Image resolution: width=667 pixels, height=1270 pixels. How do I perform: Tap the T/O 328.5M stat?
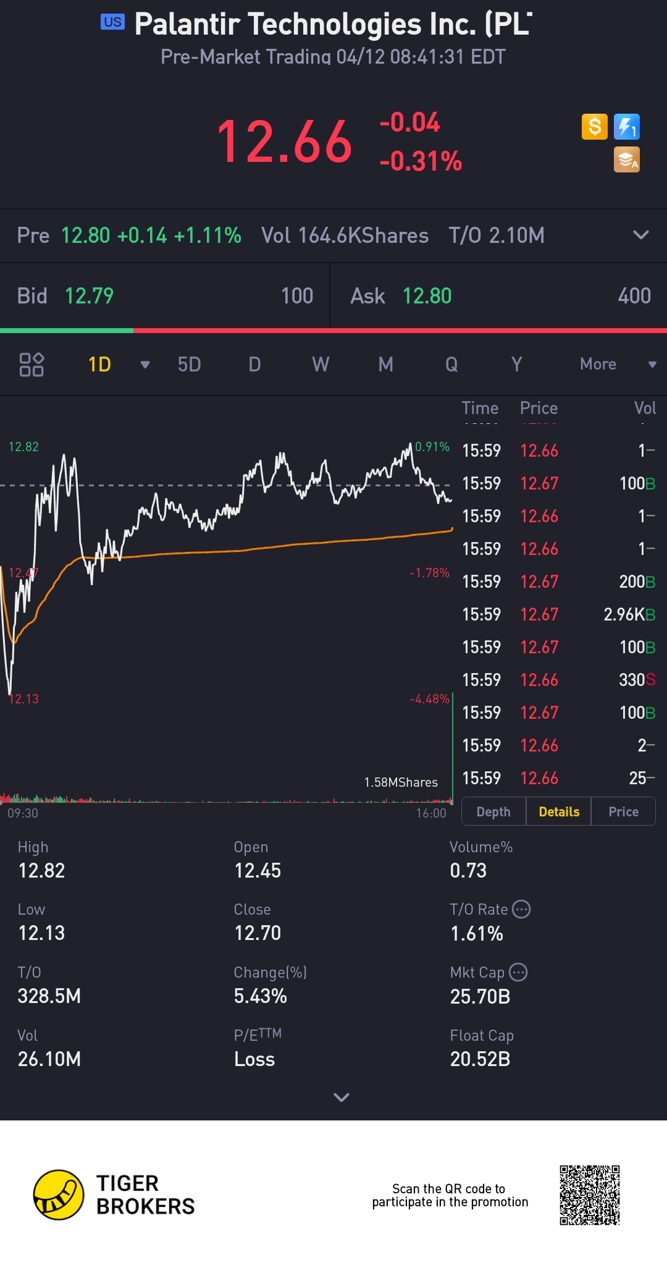tap(49, 985)
